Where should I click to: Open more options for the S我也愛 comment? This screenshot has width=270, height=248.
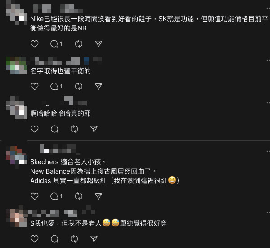pos(268,213)
